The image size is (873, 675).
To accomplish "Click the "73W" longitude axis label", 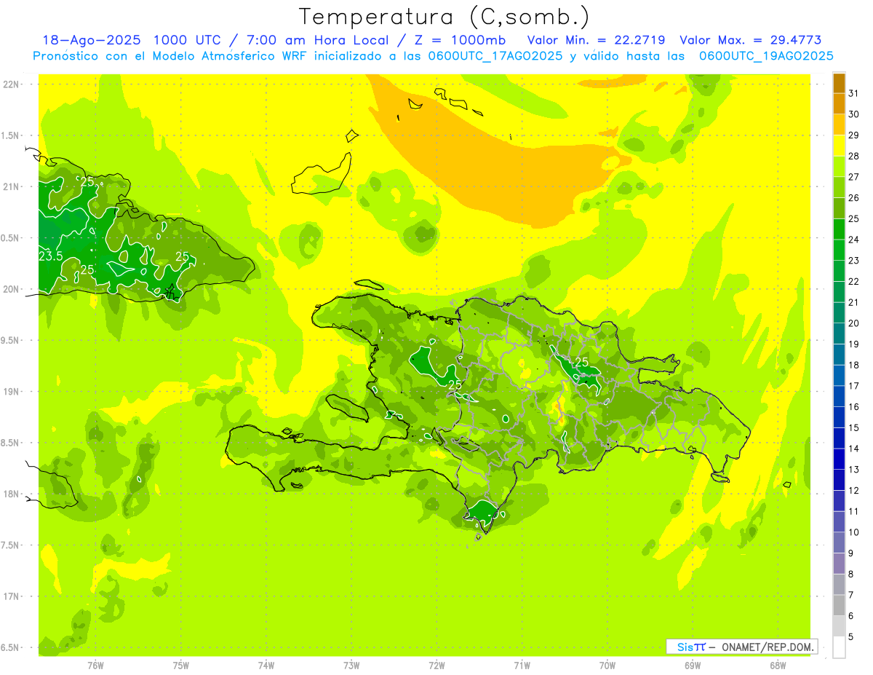I will [x=351, y=666].
